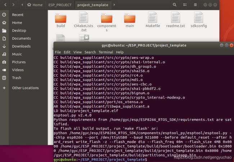Select the project_template path segment
The image size is (234, 162).
(x=93, y=5)
